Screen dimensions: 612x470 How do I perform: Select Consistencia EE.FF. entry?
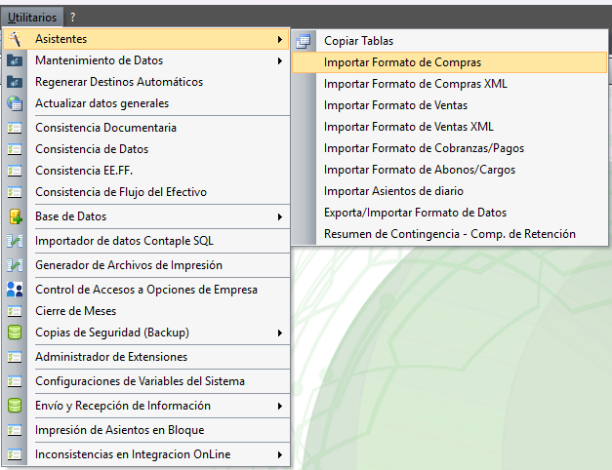pyautogui.click(x=146, y=171)
